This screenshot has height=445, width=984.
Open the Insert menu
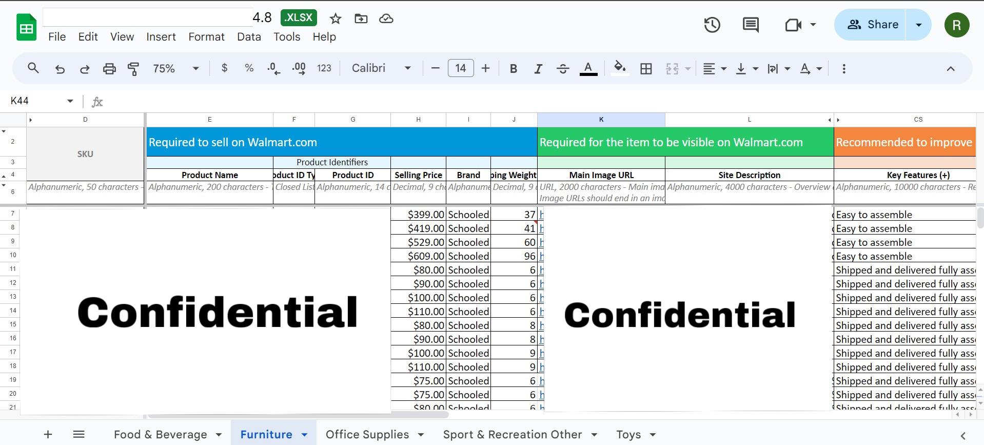[x=161, y=37]
